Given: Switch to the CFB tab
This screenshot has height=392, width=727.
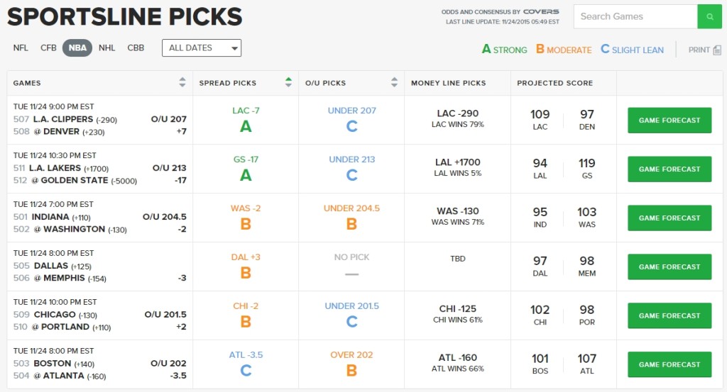Looking at the screenshot, I should tap(48, 48).
